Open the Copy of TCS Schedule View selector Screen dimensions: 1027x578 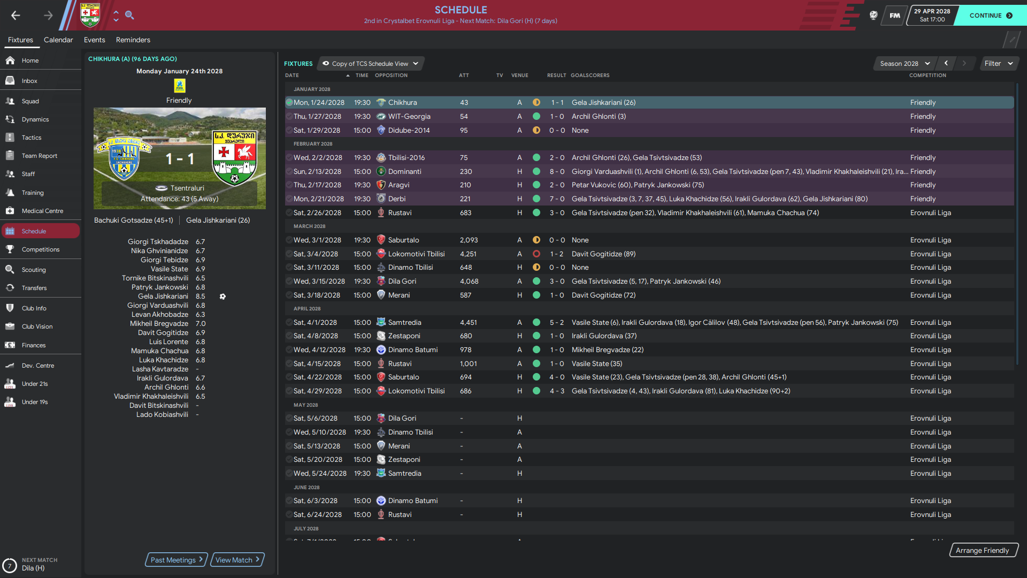370,63
